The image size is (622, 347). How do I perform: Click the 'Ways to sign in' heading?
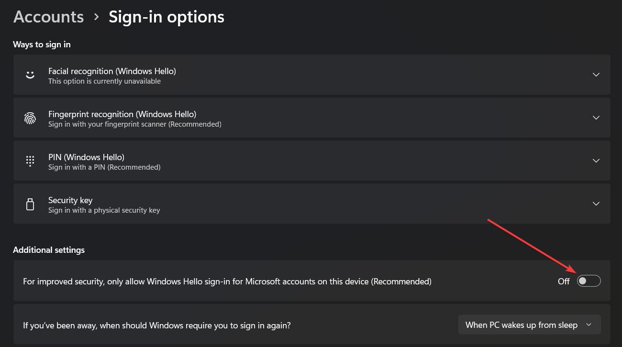point(42,44)
